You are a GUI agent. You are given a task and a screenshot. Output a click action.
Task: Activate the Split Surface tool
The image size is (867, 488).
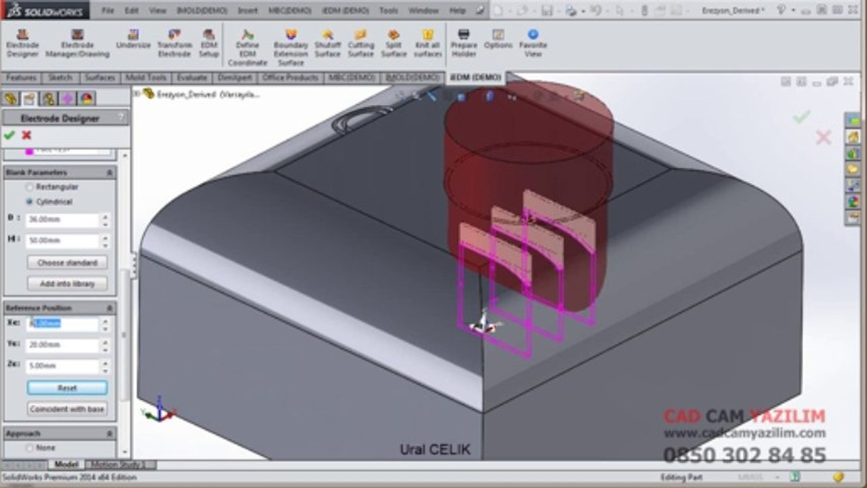click(394, 43)
